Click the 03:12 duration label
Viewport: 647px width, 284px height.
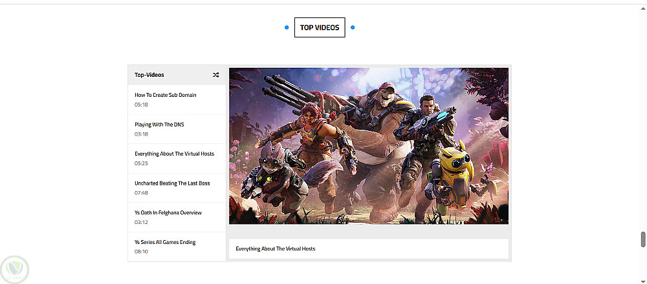tap(141, 222)
